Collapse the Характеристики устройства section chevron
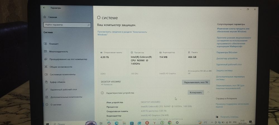279x125 pixels. [x=208, y=92]
